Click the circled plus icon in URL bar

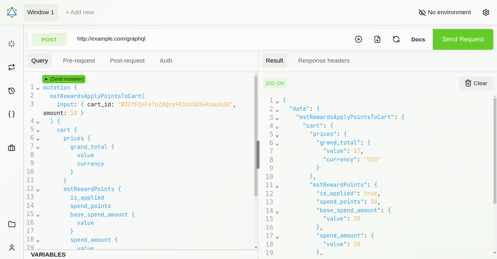[359, 39]
